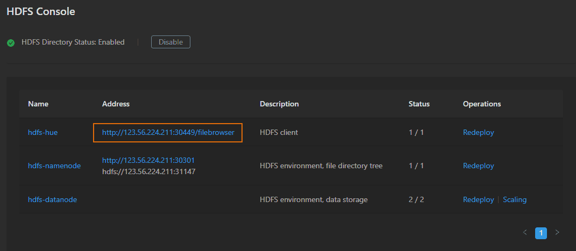The height and width of the screenshot is (251, 576).
Task: Open the namenode http address on port 30301
Action: click(152, 161)
